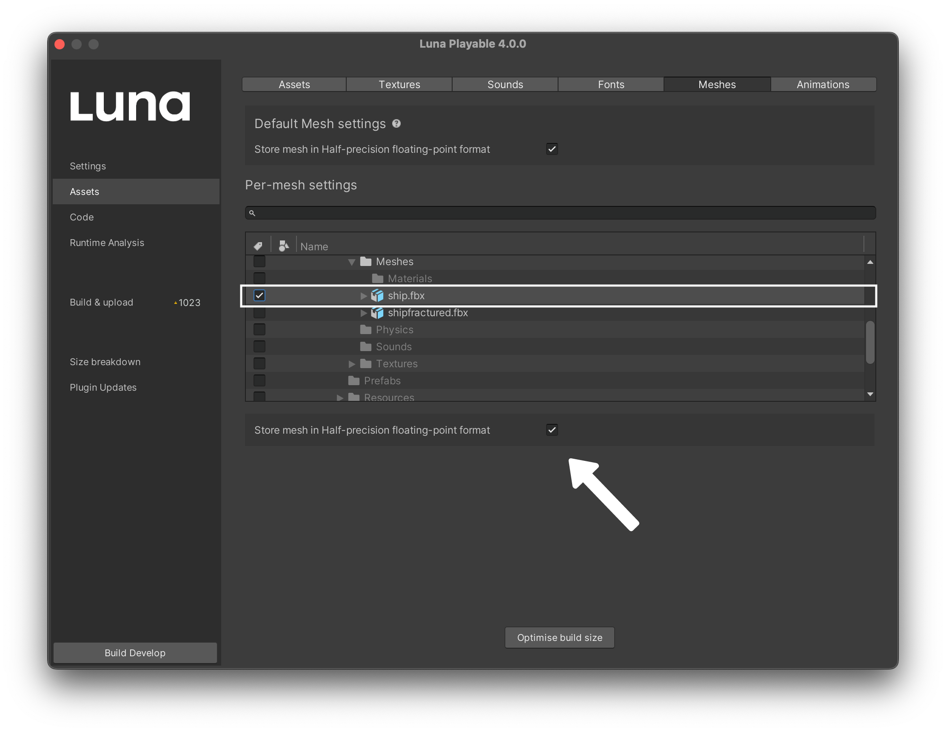This screenshot has width=946, height=732.
Task: Click the pin icon in the asset list header
Action: click(x=258, y=245)
